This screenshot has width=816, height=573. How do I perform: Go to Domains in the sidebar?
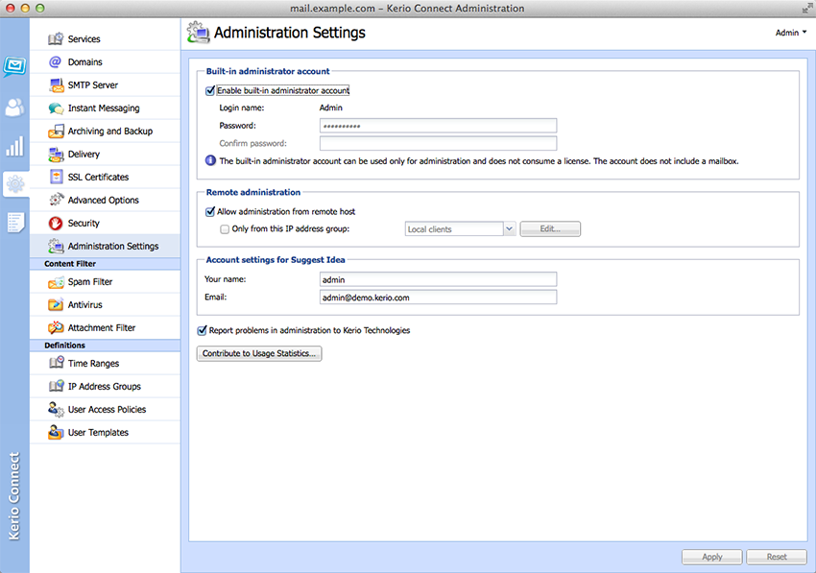(x=84, y=62)
